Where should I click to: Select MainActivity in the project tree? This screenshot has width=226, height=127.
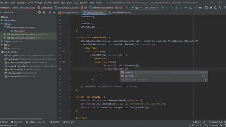pos(18,31)
